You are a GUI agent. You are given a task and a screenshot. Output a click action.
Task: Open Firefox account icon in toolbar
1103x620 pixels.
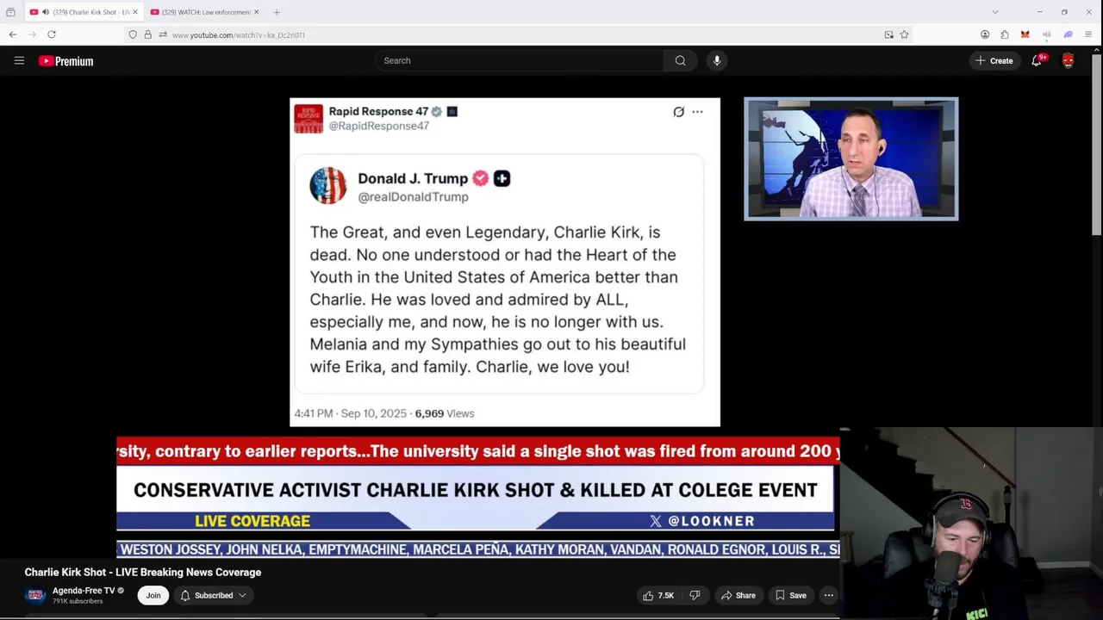click(x=985, y=34)
